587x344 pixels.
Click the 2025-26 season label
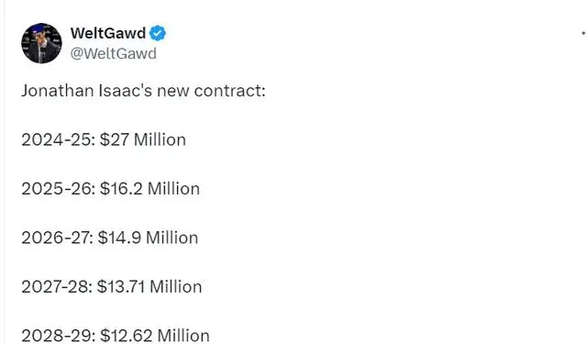click(59, 189)
